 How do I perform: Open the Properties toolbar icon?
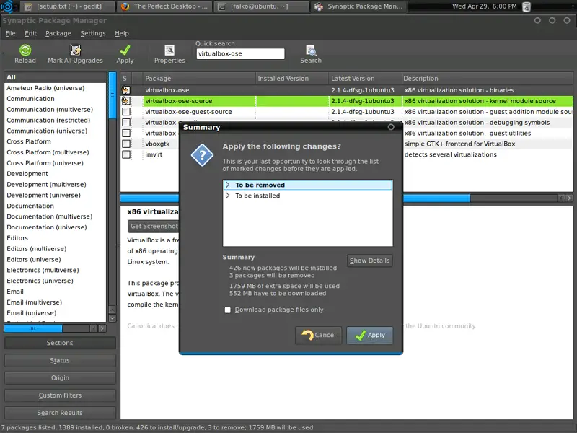[169, 51]
